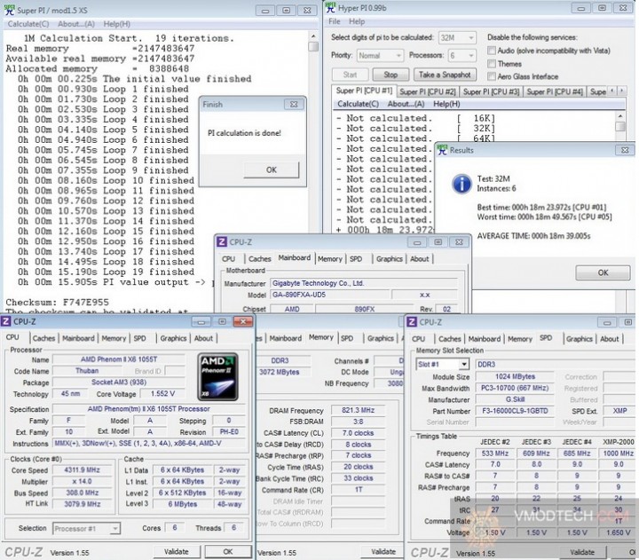The height and width of the screenshot is (560, 639).
Task: Open the Priority Normal dropdown
Action: tap(380, 55)
